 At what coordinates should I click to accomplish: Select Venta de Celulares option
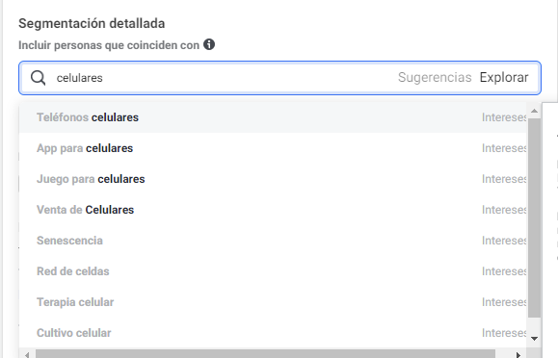tap(273, 210)
